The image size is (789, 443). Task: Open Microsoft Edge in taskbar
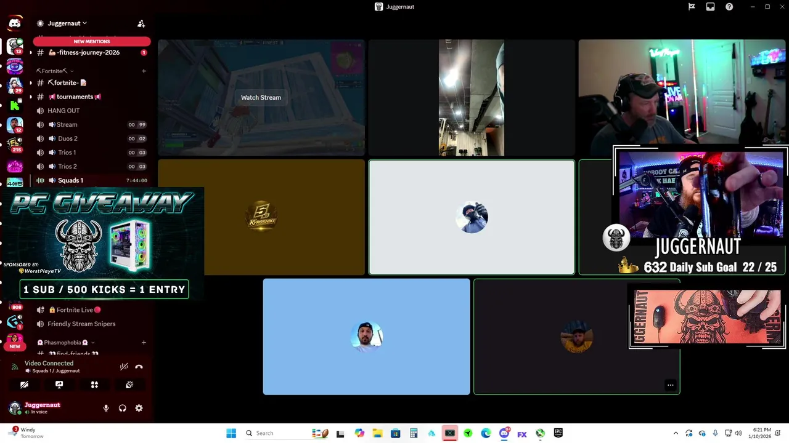pos(486,433)
